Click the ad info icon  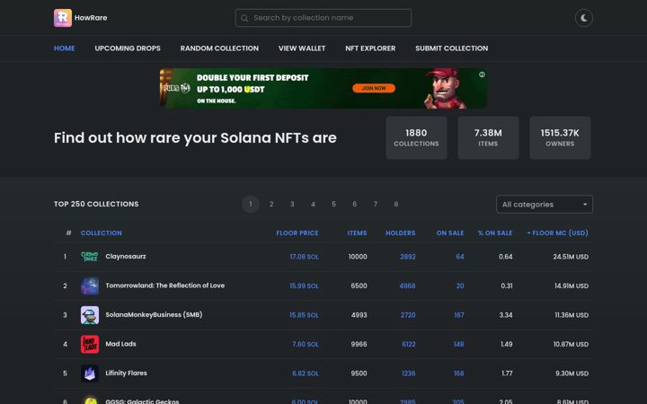coord(482,75)
